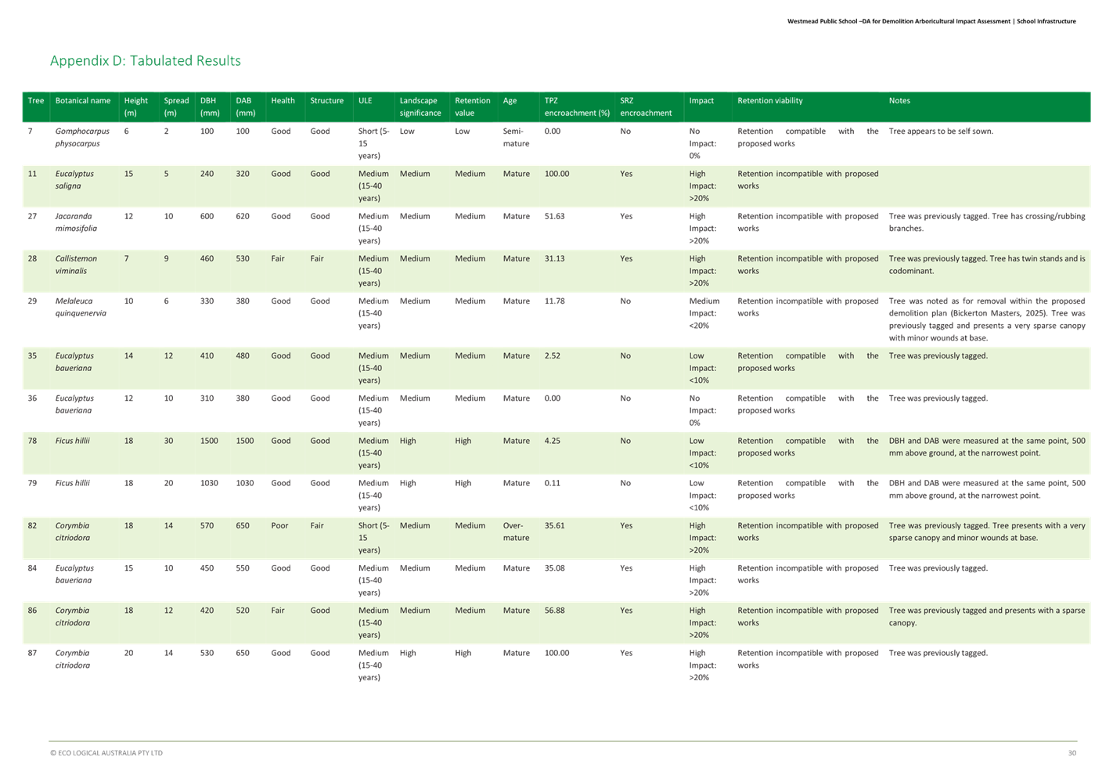
Task: Click the tree number 78 cell
Action: [32, 441]
